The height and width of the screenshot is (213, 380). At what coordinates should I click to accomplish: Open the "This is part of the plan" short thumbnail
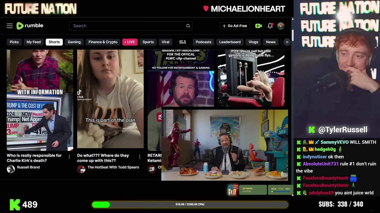pyautogui.click(x=110, y=99)
